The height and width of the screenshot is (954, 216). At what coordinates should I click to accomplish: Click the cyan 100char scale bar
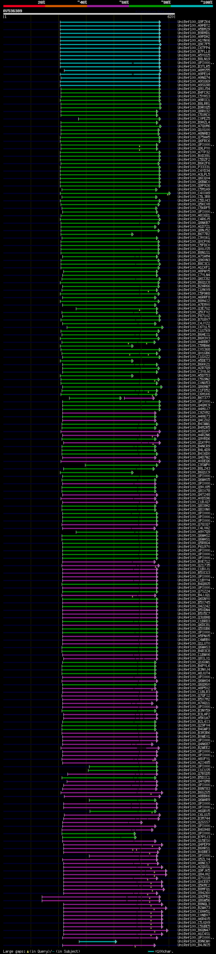[x=151, y=951]
